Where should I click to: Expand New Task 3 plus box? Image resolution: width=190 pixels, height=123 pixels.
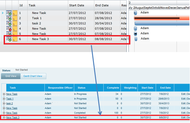click(4, 117)
